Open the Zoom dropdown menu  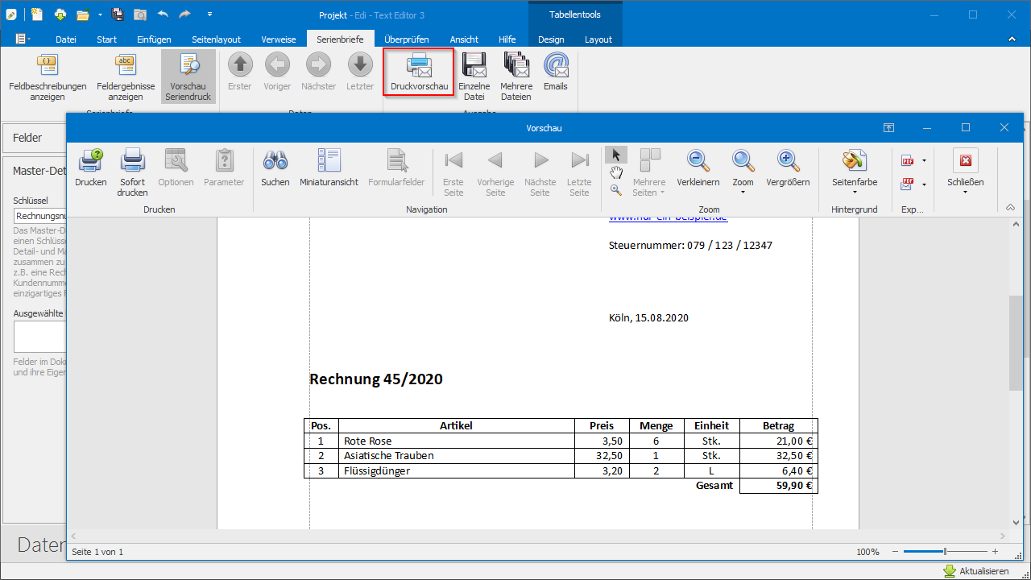[x=743, y=192]
